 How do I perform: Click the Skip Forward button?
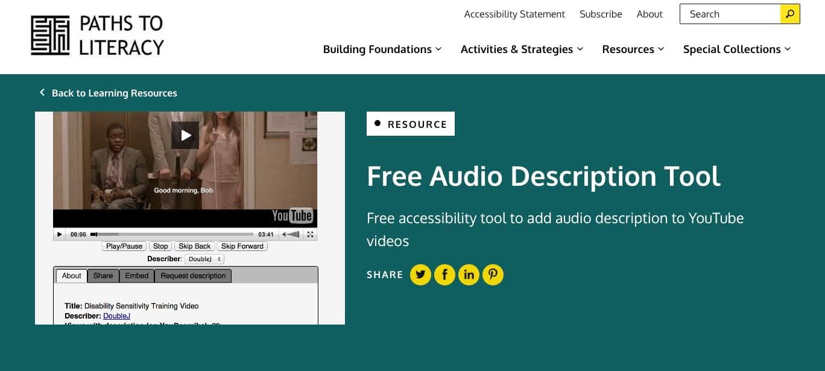pos(242,246)
